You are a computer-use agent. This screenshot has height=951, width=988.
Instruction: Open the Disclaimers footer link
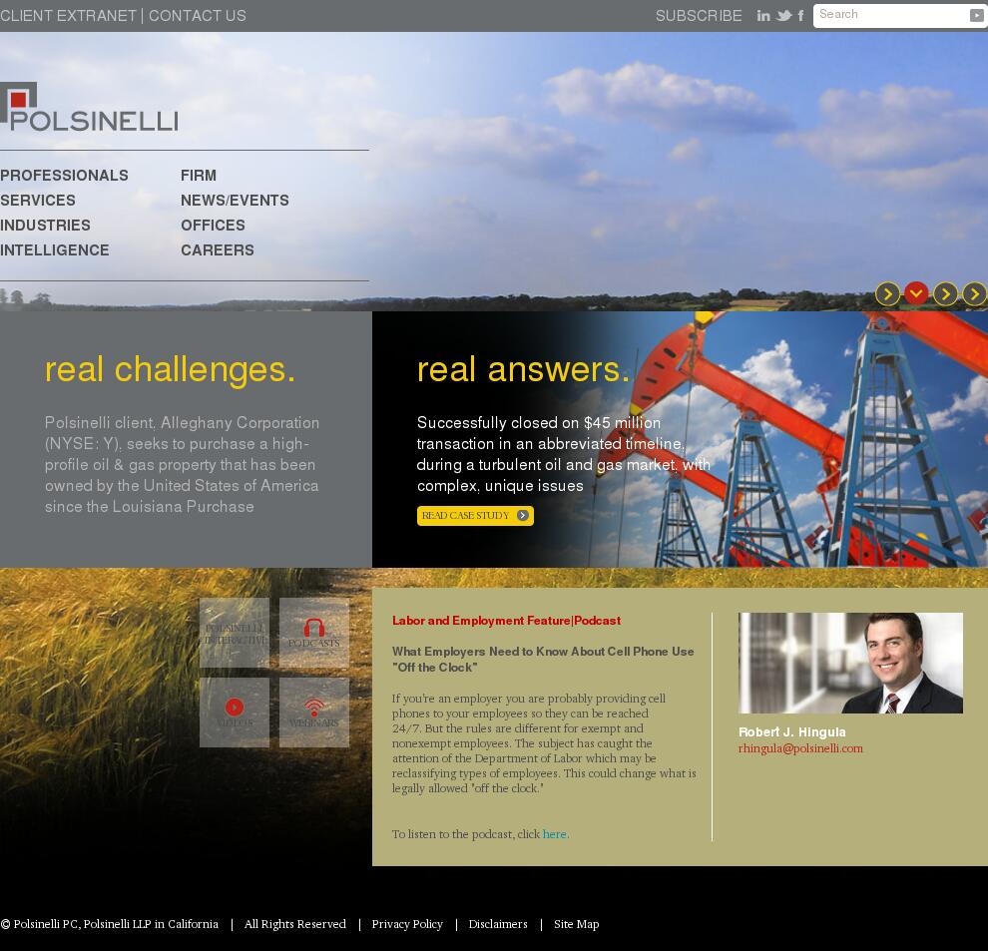pos(498,924)
